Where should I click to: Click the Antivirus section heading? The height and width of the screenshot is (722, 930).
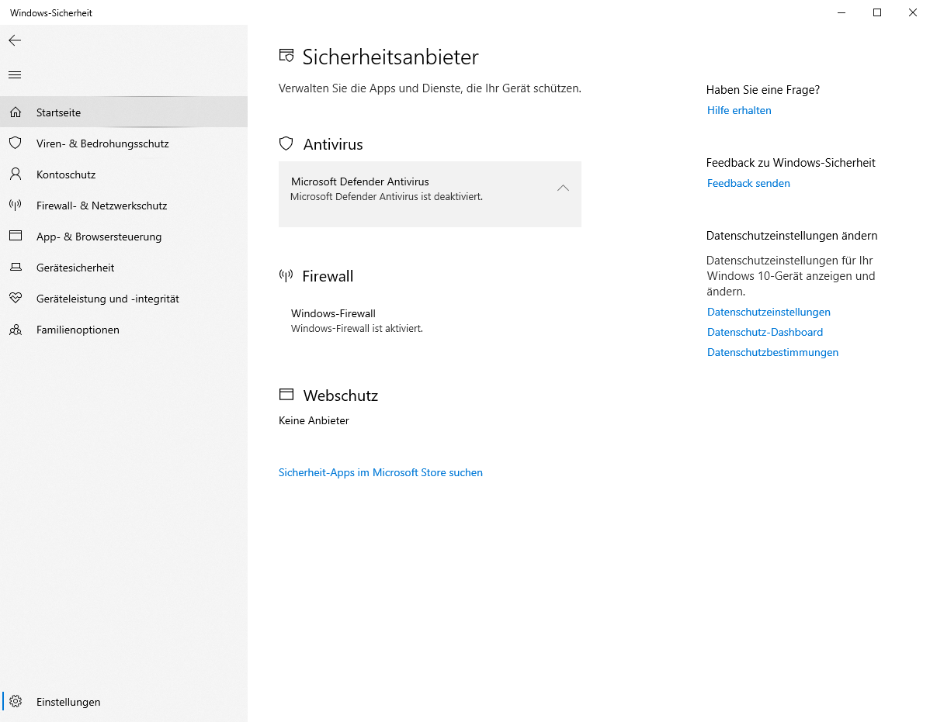click(333, 144)
